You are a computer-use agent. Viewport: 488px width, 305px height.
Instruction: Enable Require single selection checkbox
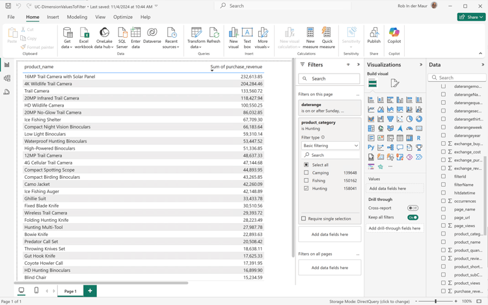[304, 219]
